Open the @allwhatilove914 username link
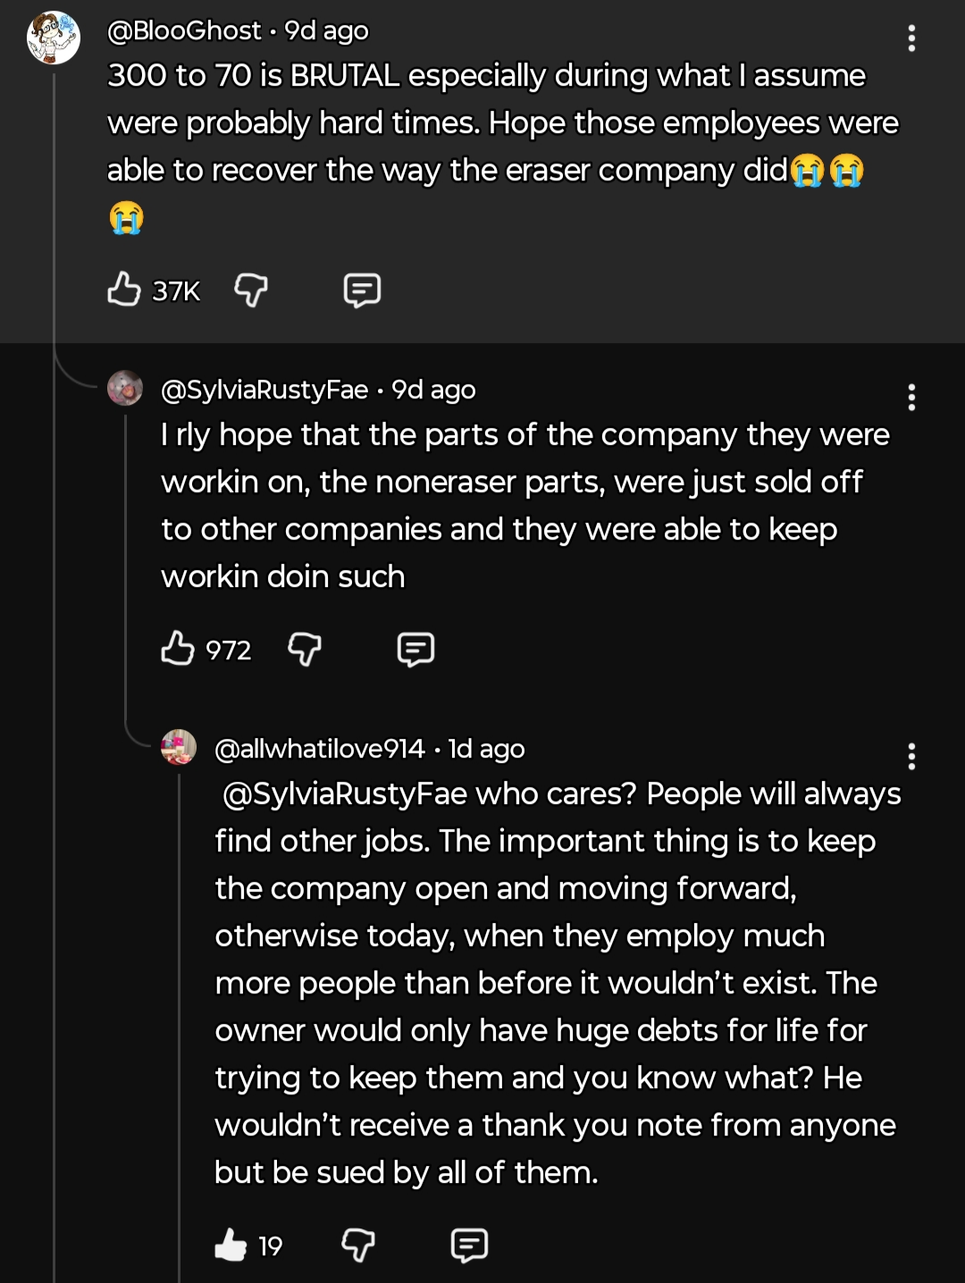Image resolution: width=965 pixels, height=1283 pixels. (x=320, y=749)
